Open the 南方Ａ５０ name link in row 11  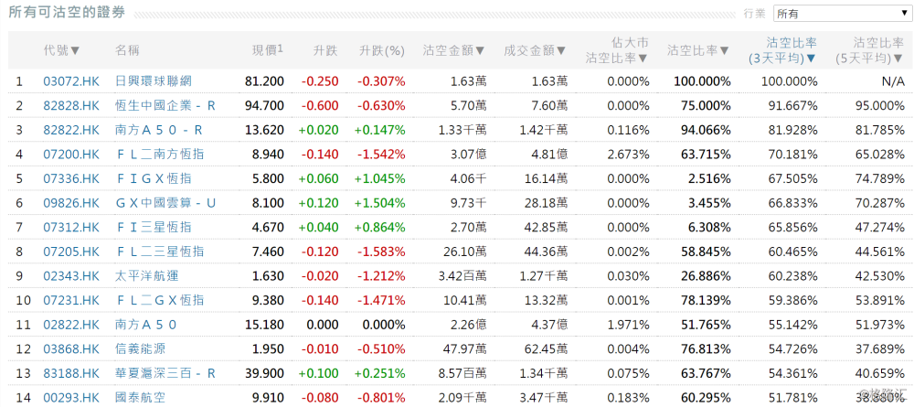(x=145, y=324)
